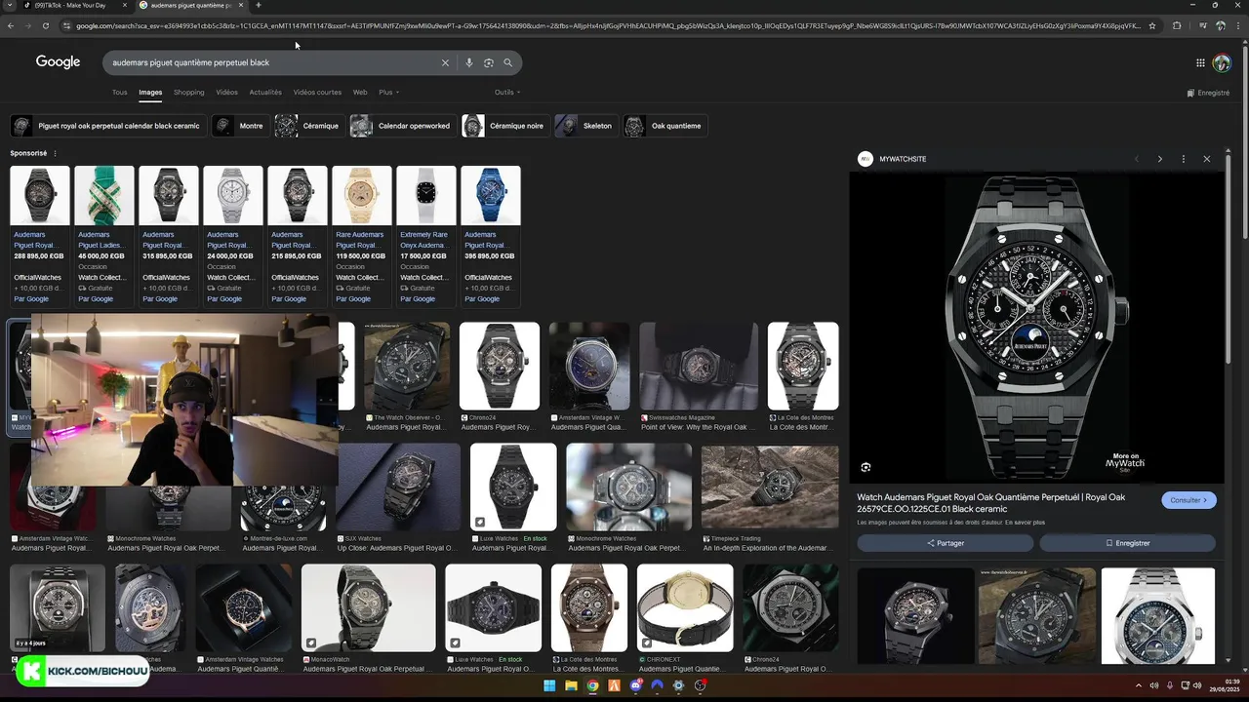
Task: Go to the Google logo homepage
Action: point(58,61)
